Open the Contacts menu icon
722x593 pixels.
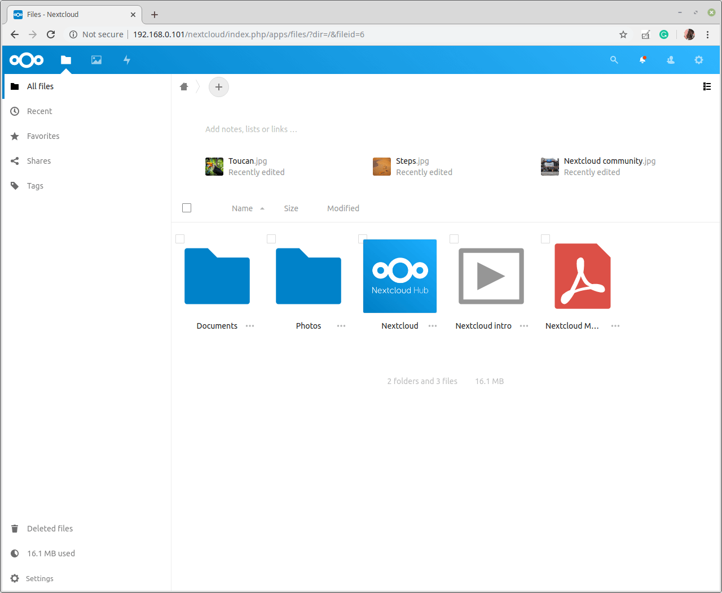[671, 60]
